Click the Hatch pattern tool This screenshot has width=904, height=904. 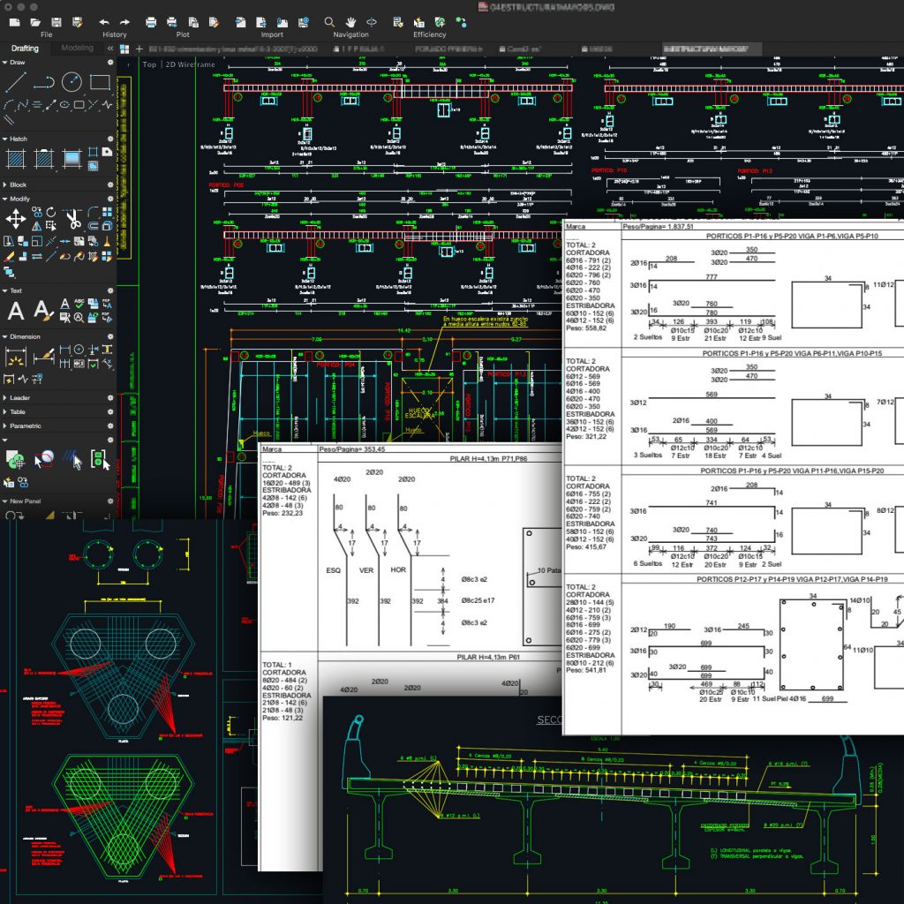tap(15, 159)
